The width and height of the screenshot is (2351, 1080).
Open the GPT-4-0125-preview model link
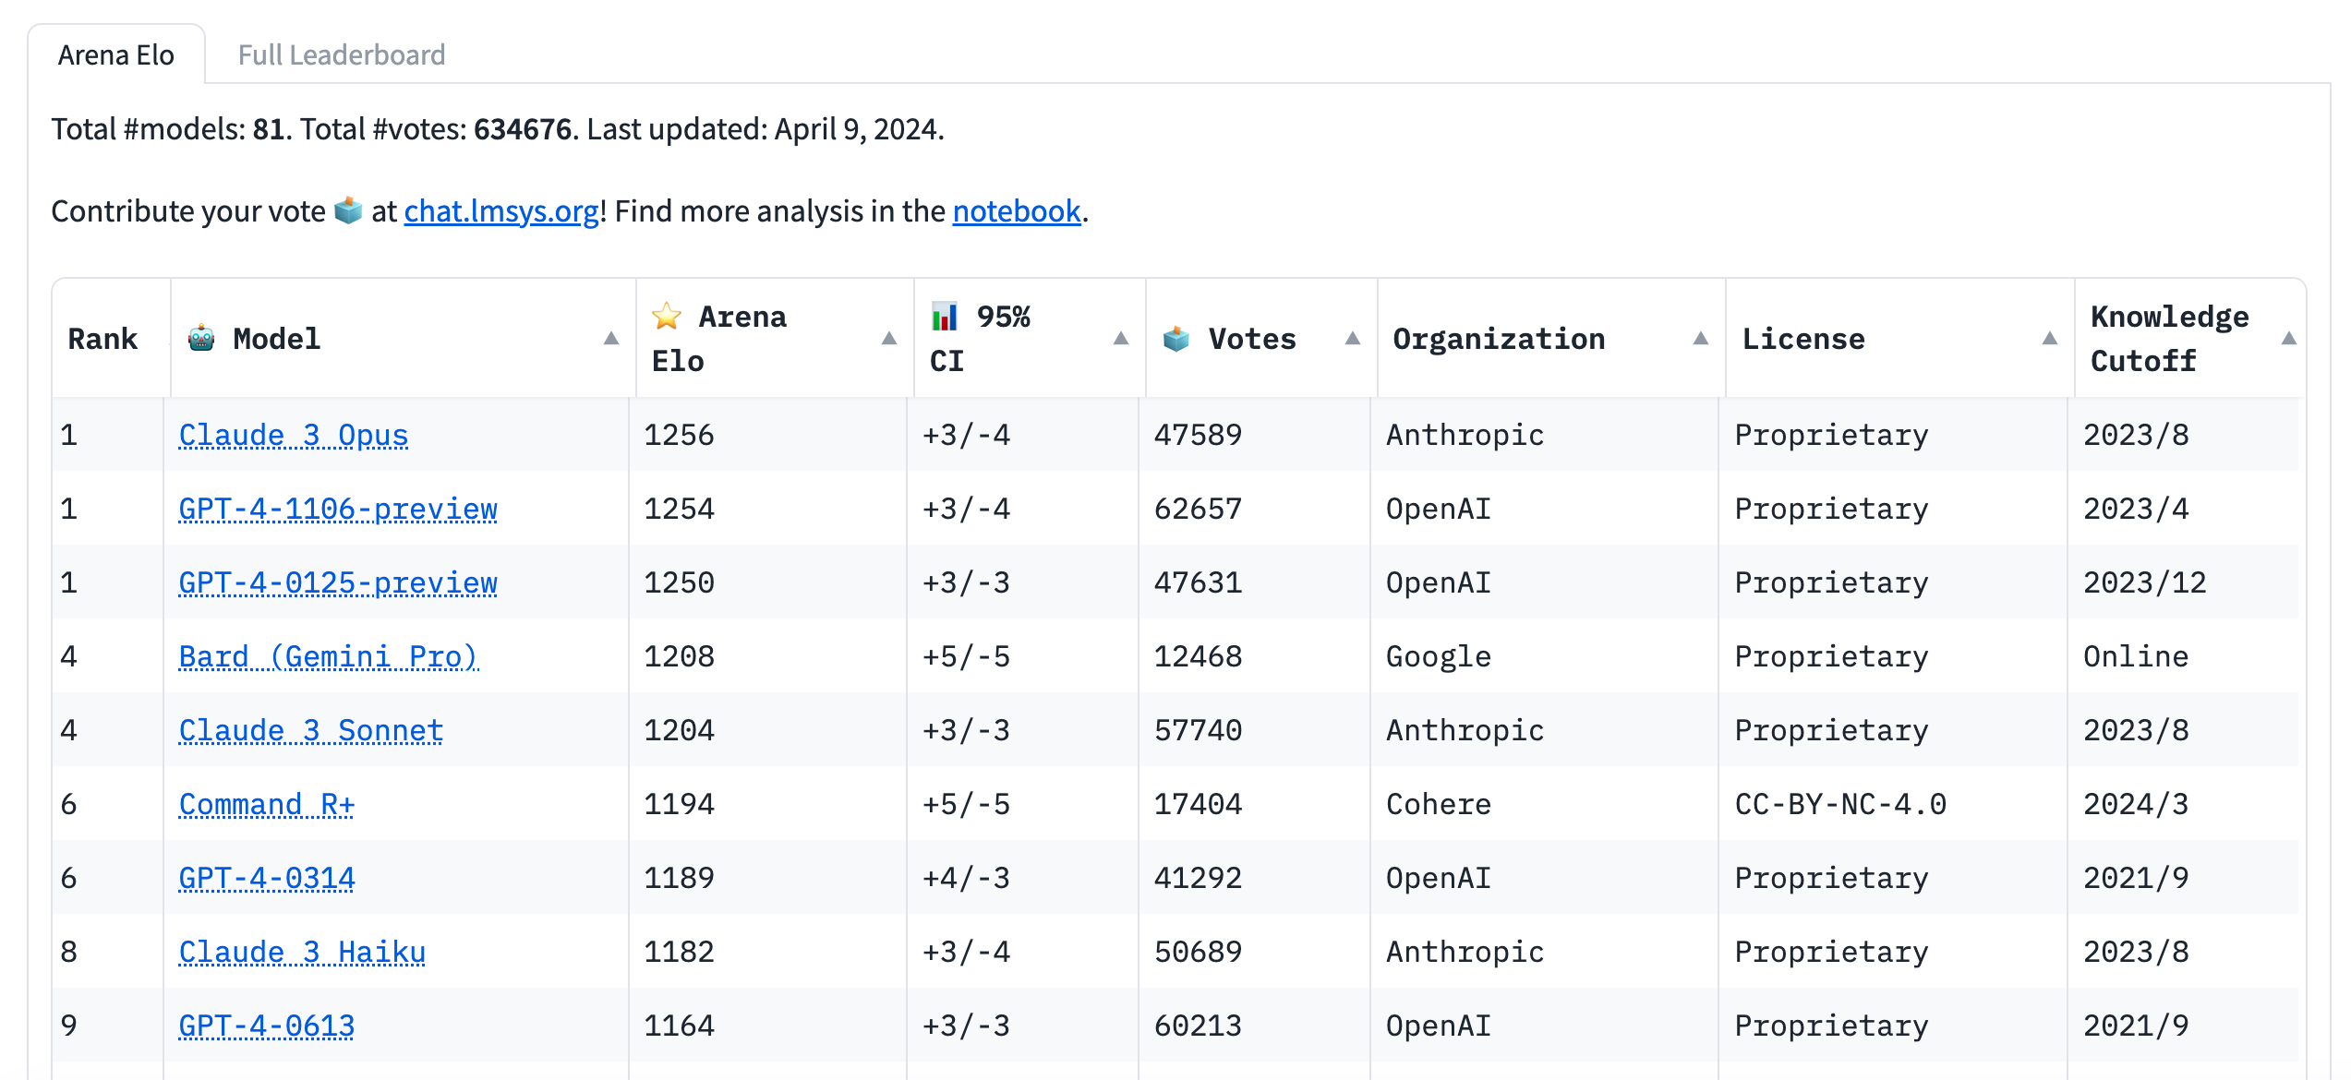click(338, 582)
